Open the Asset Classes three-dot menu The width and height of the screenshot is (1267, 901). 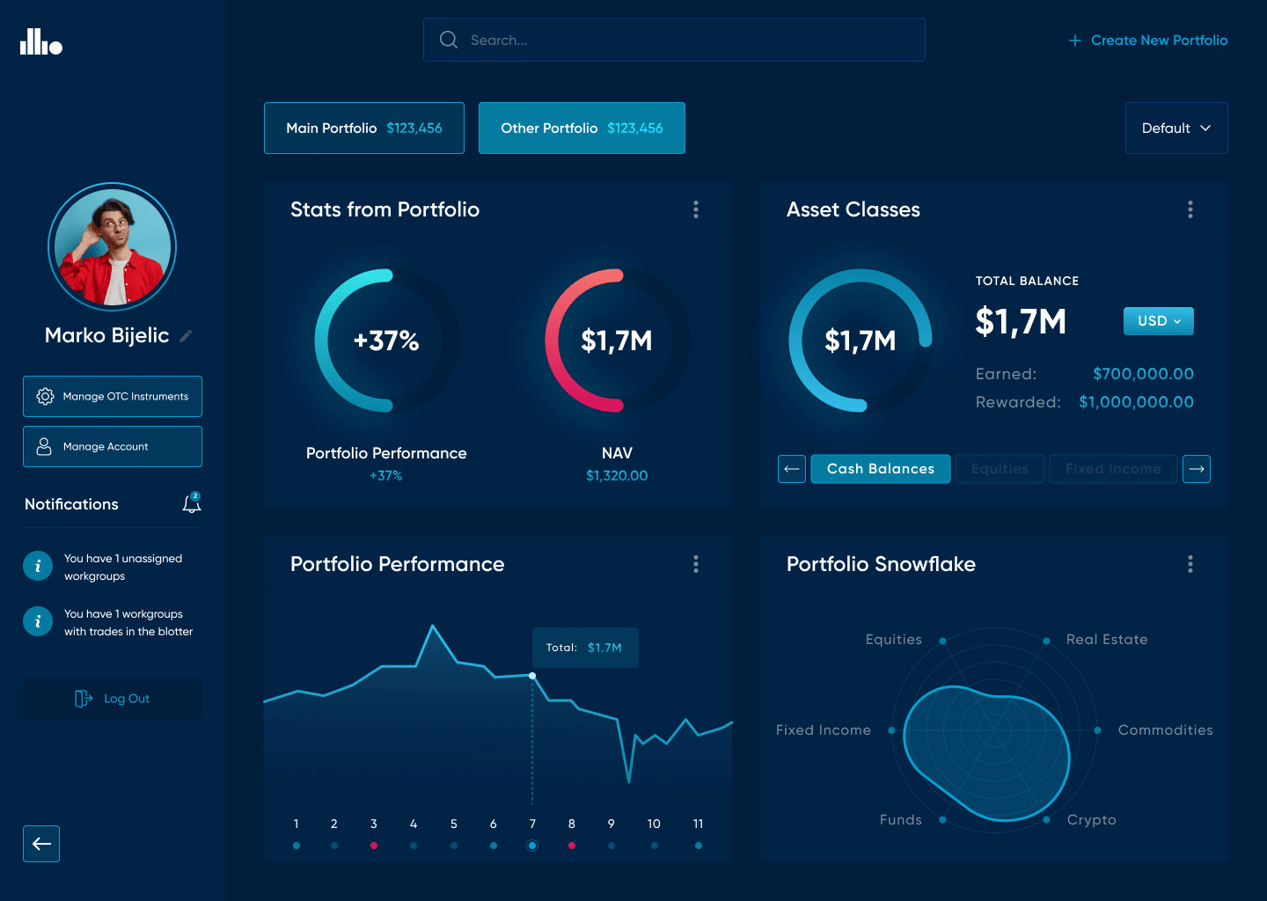(1190, 209)
